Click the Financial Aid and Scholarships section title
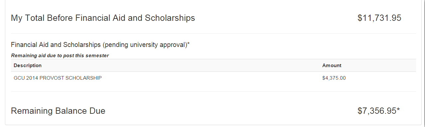Screen dimensions: 425x127 [100, 45]
